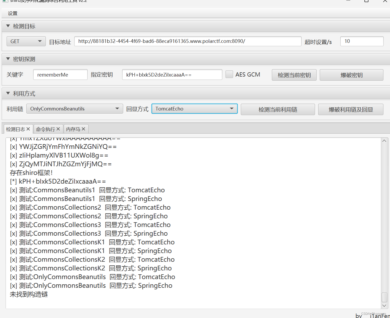Click log line zIiHplamyXlVB11UXWol8g==
This screenshot has height=318, width=390.
[x=59, y=155]
